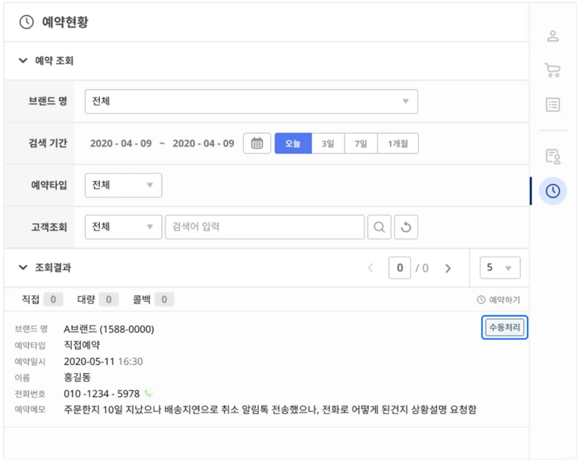Change the results-per-page dropdown showing 5
The image size is (581, 463).
coord(500,267)
